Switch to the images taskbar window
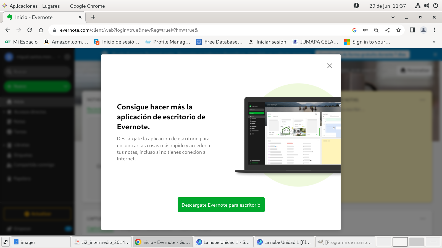Image resolution: width=442 pixels, height=248 pixels. click(x=41, y=242)
